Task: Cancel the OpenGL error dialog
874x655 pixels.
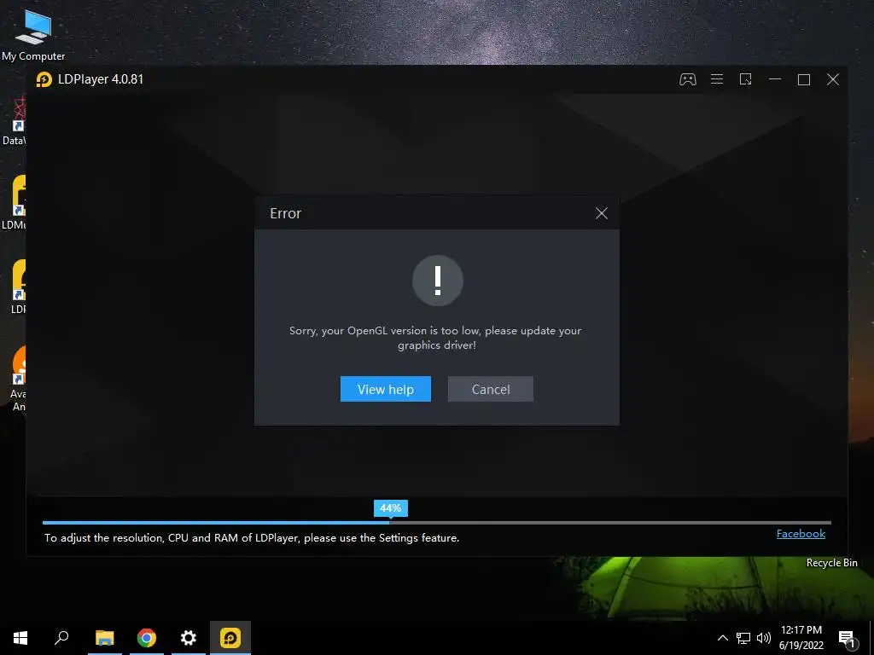Action: coord(491,389)
